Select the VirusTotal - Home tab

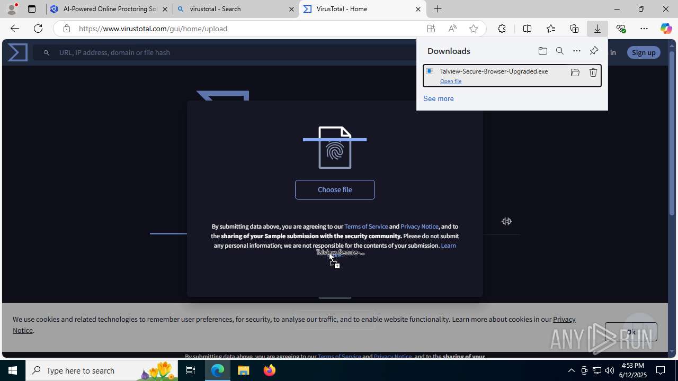click(x=363, y=9)
